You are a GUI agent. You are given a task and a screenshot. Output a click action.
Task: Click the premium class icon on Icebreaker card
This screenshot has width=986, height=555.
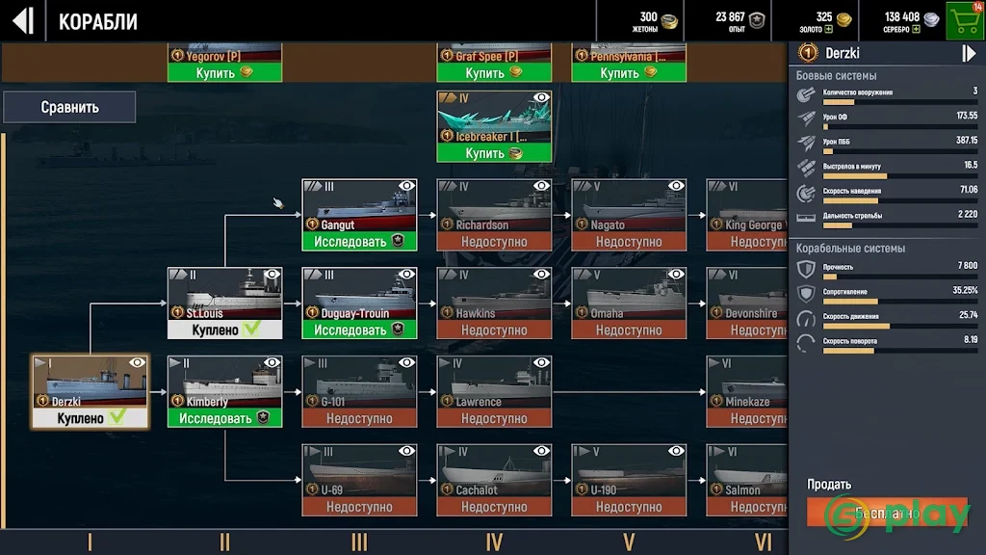pos(448,97)
